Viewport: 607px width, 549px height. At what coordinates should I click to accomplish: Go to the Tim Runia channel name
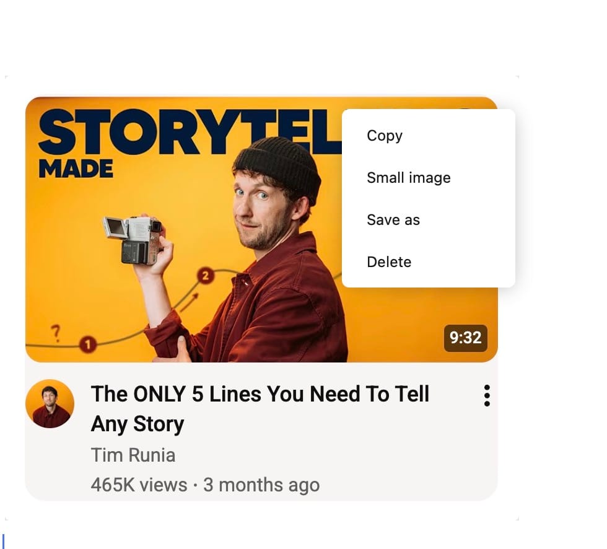pos(133,455)
